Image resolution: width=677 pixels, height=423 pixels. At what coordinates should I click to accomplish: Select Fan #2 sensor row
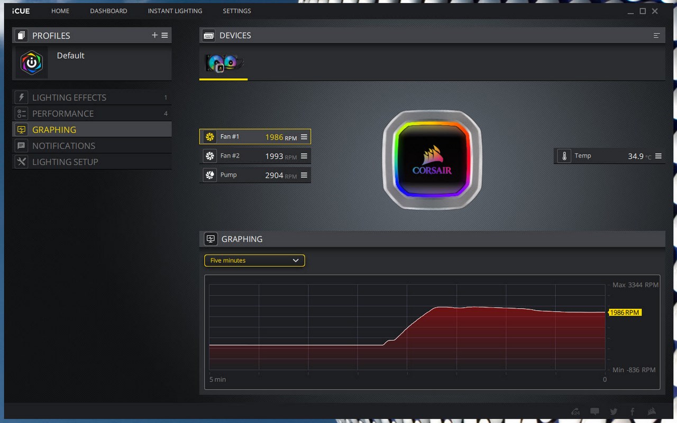[255, 156]
